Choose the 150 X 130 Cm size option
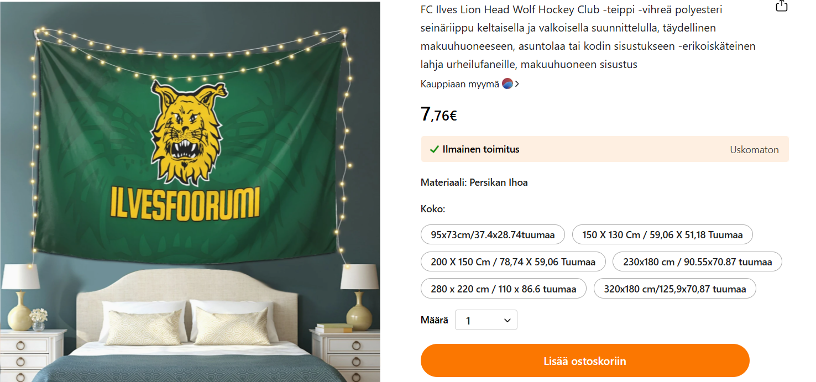This screenshot has height=382, width=816. pyautogui.click(x=662, y=234)
